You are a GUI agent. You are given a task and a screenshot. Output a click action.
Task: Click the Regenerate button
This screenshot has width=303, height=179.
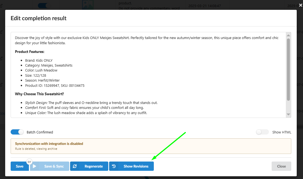point(89,166)
